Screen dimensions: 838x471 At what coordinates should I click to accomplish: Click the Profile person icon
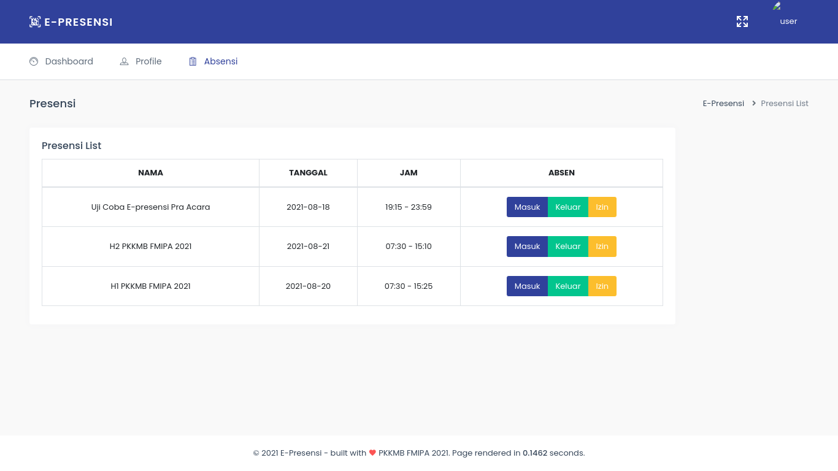(x=124, y=61)
